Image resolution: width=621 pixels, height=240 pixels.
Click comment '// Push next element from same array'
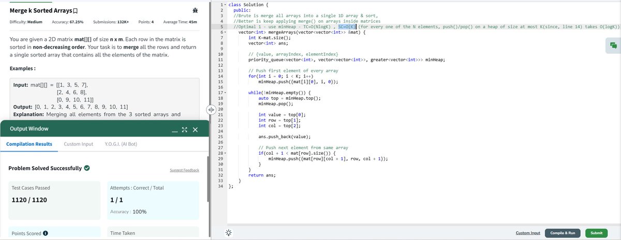[x=303, y=147]
